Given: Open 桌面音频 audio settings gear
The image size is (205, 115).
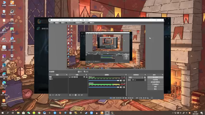Looking at the screenshot, I should [x=124, y=87].
